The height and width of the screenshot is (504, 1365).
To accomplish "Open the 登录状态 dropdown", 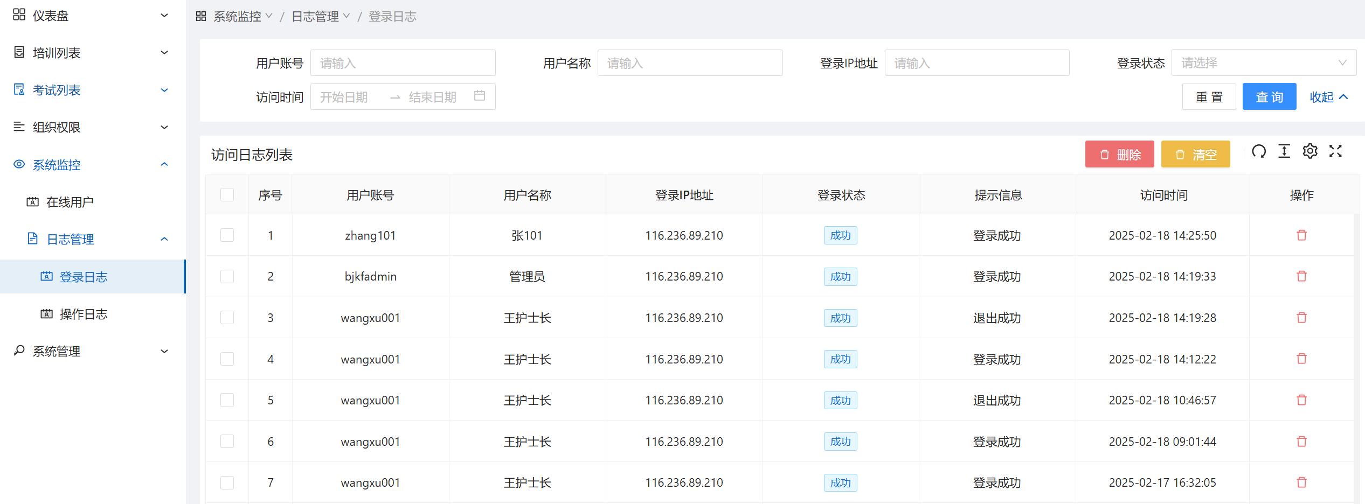I will [1263, 63].
